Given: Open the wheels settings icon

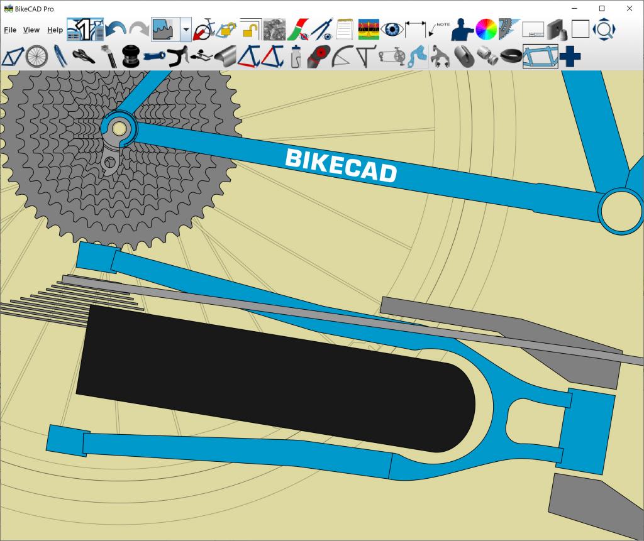Looking at the screenshot, I should pyautogui.click(x=36, y=57).
